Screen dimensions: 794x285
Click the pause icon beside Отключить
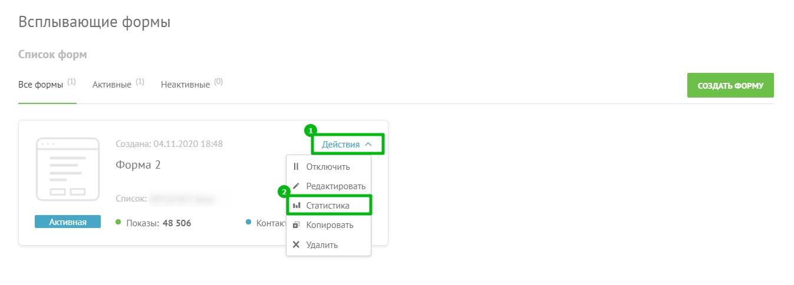pos(296,167)
